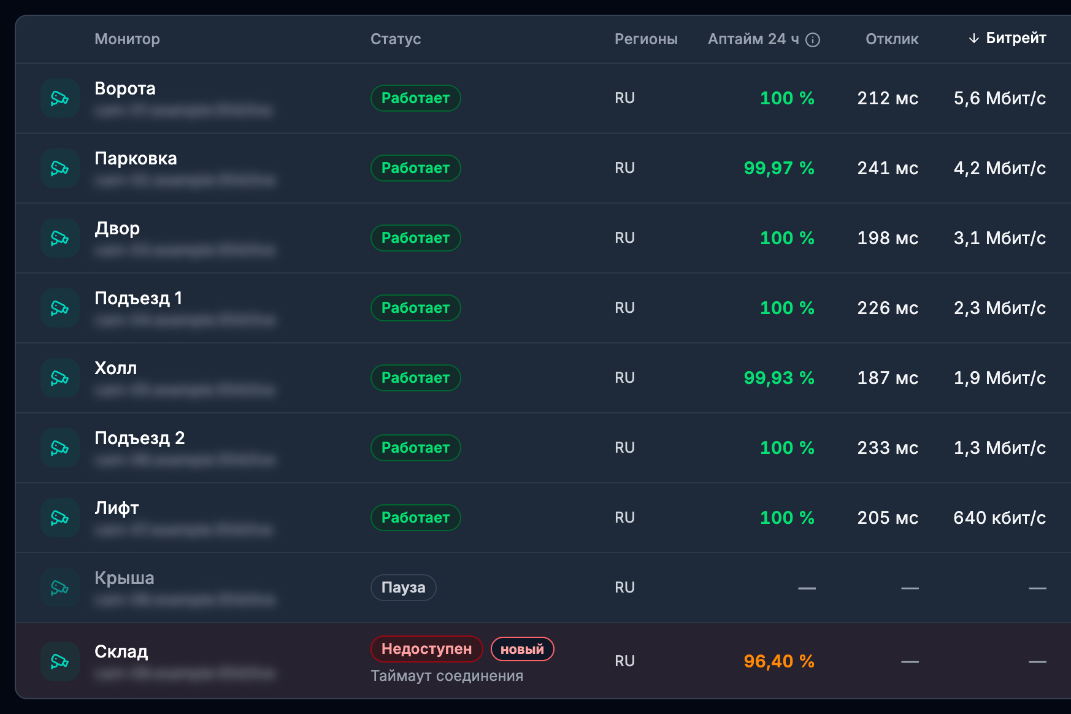This screenshot has width=1071, height=714.
Task: Click the Работает badge in Лифт row
Action: (x=416, y=518)
